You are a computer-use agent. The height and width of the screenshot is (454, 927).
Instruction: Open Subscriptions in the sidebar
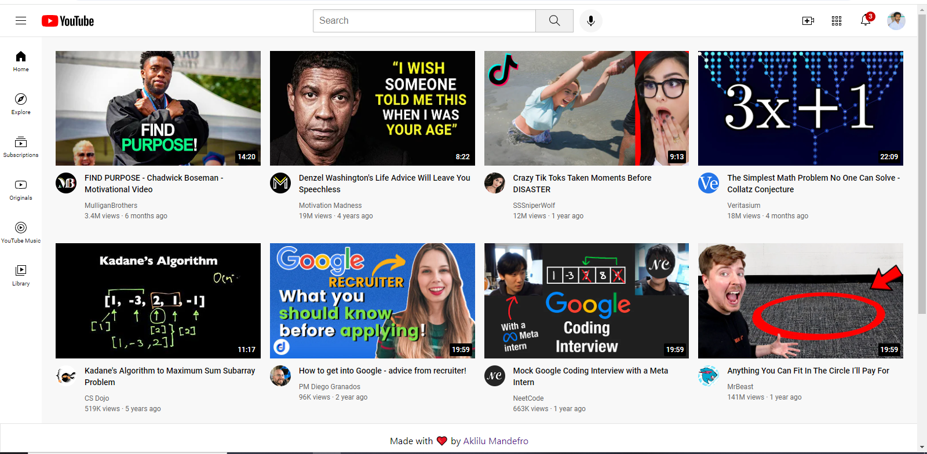(21, 147)
